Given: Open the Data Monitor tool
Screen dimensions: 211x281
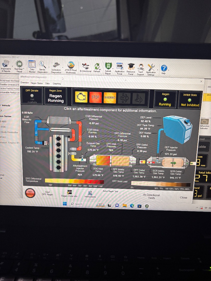Looking at the screenshot, I should 32,66.
